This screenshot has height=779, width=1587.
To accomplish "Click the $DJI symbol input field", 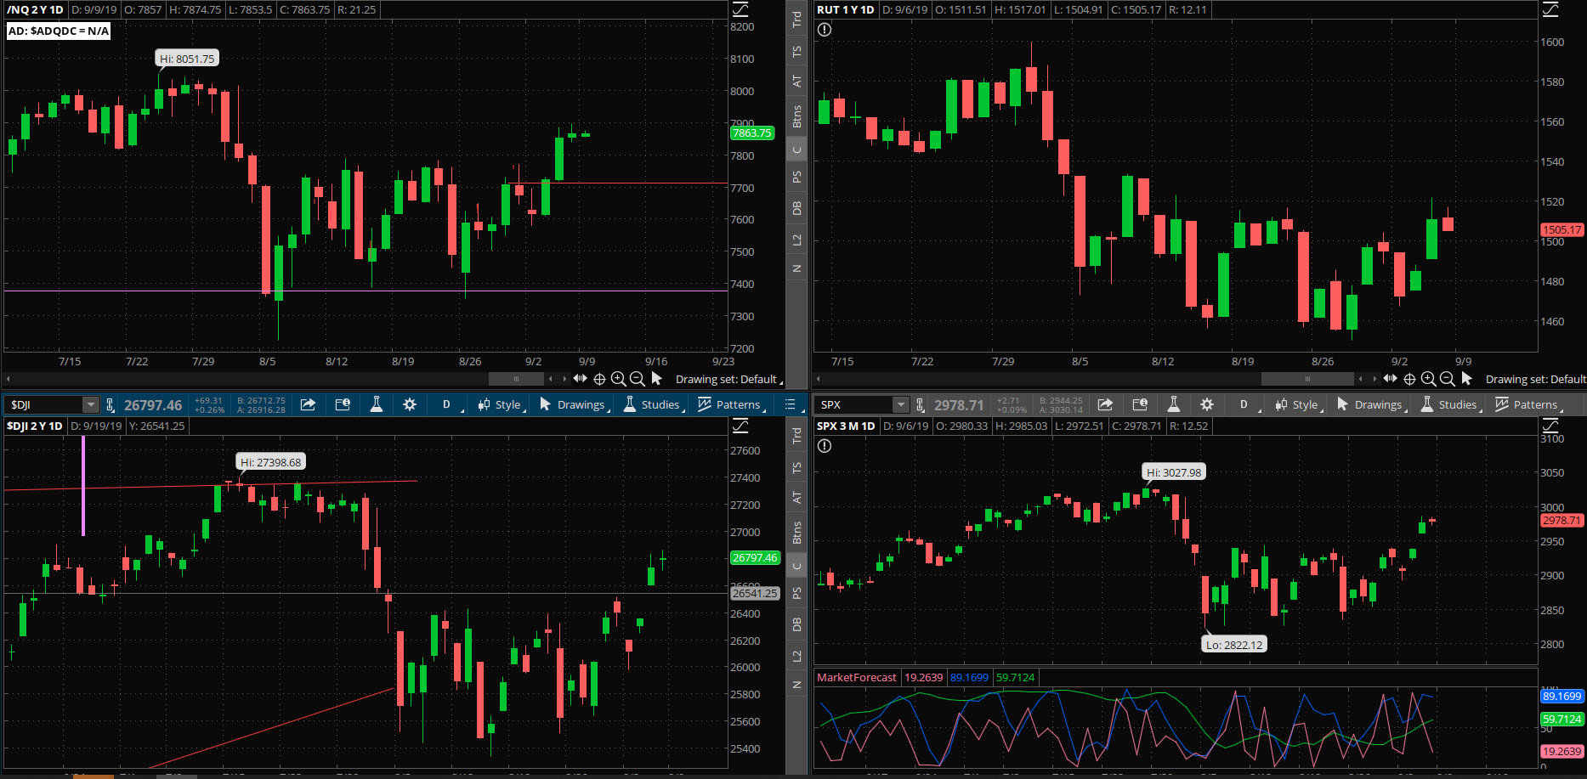I will click(x=43, y=405).
